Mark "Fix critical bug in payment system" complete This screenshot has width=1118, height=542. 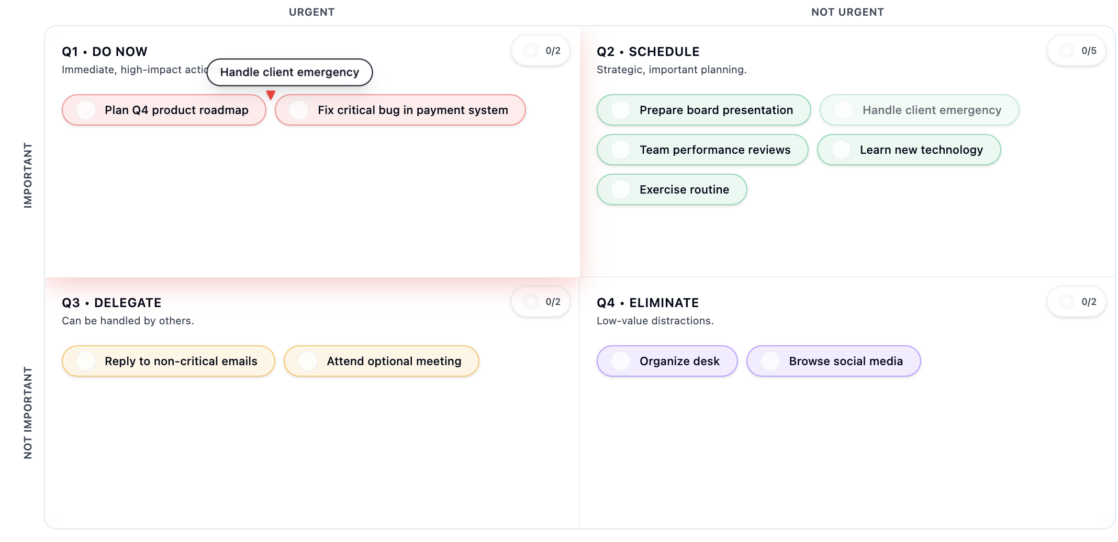[x=299, y=110]
